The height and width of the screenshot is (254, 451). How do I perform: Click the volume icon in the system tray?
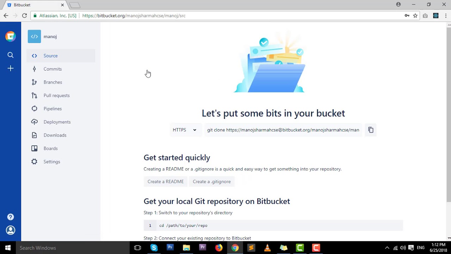coord(403,248)
